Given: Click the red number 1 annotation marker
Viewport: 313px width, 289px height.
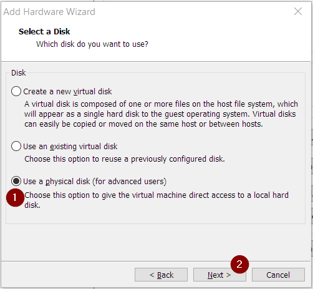Looking at the screenshot, I should 15,198.
